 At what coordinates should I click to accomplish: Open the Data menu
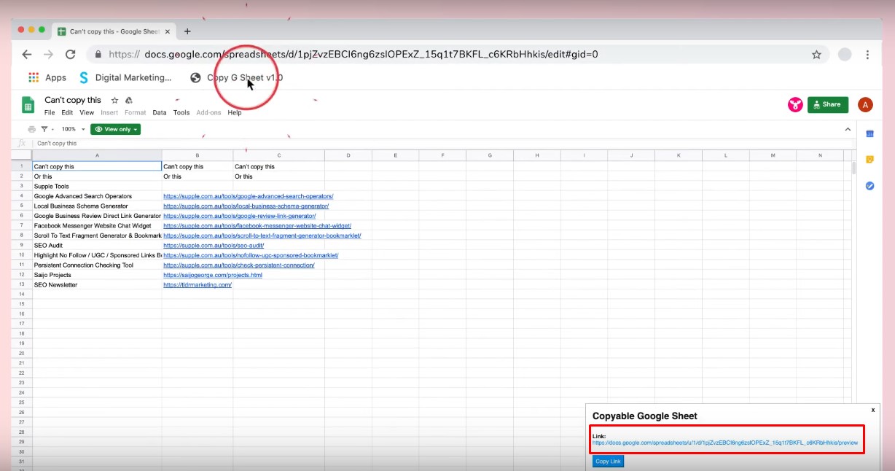[160, 113]
